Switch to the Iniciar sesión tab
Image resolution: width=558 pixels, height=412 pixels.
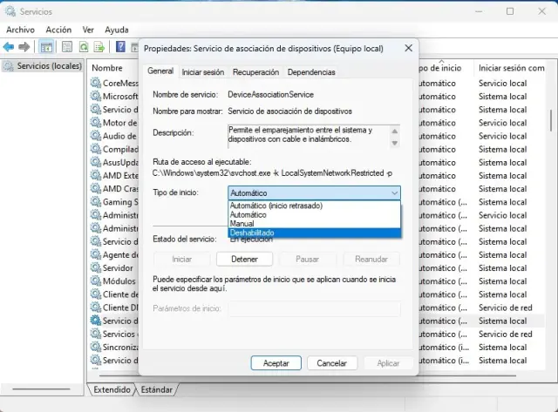click(x=202, y=72)
